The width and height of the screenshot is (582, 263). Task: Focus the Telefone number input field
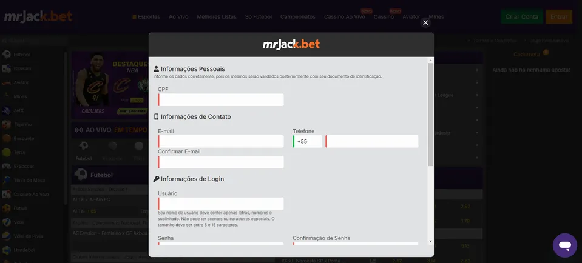click(x=372, y=142)
